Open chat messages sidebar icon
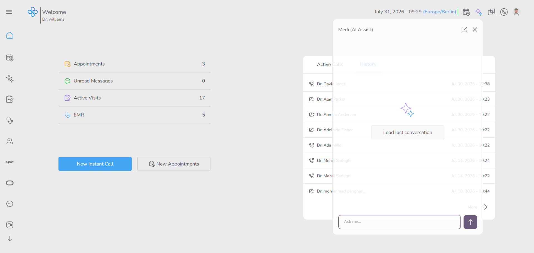This screenshot has height=253, width=534. 10,204
